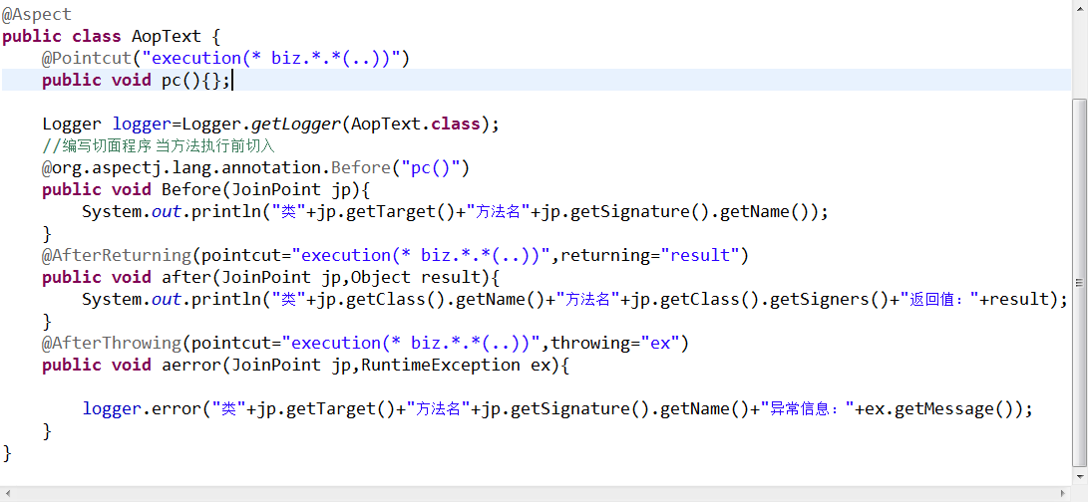Click the @AfterThrowing annotation

coord(112,344)
